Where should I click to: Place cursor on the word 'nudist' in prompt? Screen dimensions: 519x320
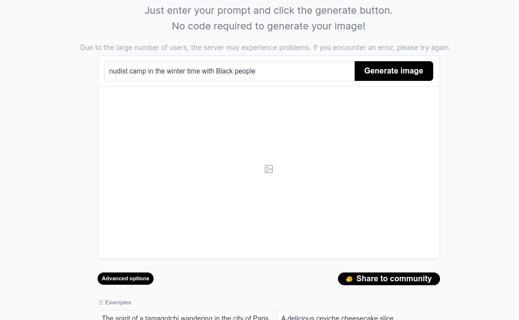click(118, 71)
